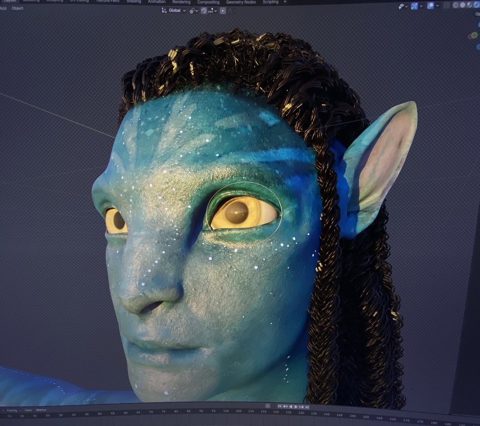The height and width of the screenshot is (426, 480).
Task: Select Wireframe viewport shading mode
Action: tap(456, 5)
